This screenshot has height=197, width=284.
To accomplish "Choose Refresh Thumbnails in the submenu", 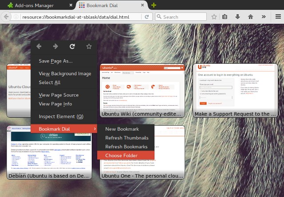I will pyautogui.click(x=126, y=138).
